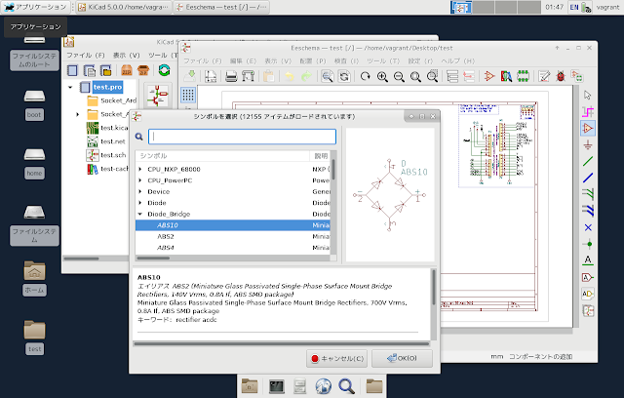Screen dimensions: 624x398
Task: Expand the second Socket folder in project tree
Action: [78, 114]
